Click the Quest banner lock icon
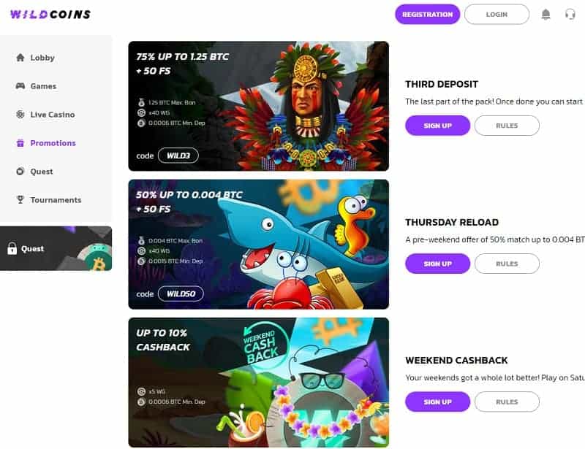Screen dimensions: 585x449 click(12, 248)
